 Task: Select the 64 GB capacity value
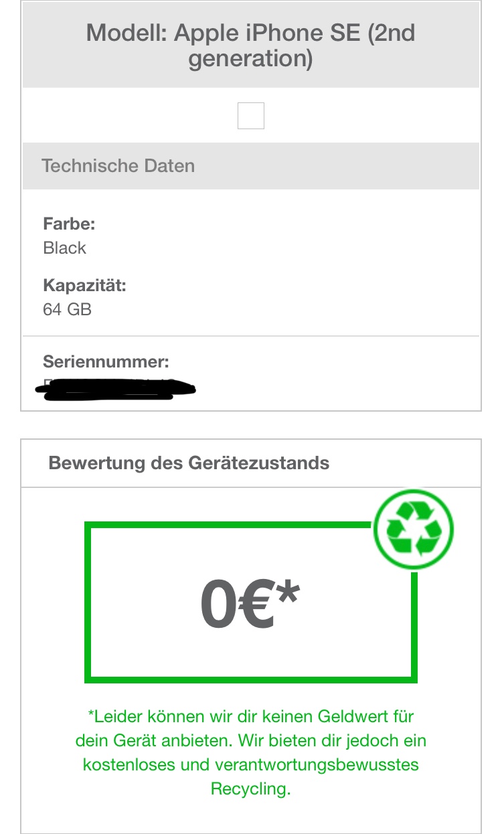point(67,309)
